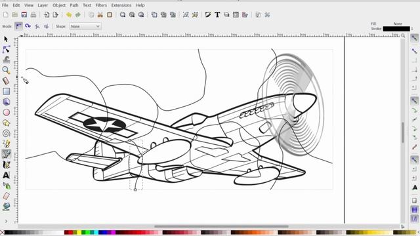The image size is (420, 236).
Task: Click the Save document icon
Action: point(24,14)
